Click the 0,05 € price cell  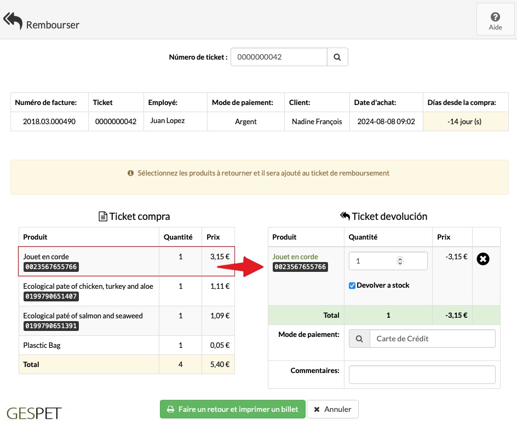pos(220,345)
